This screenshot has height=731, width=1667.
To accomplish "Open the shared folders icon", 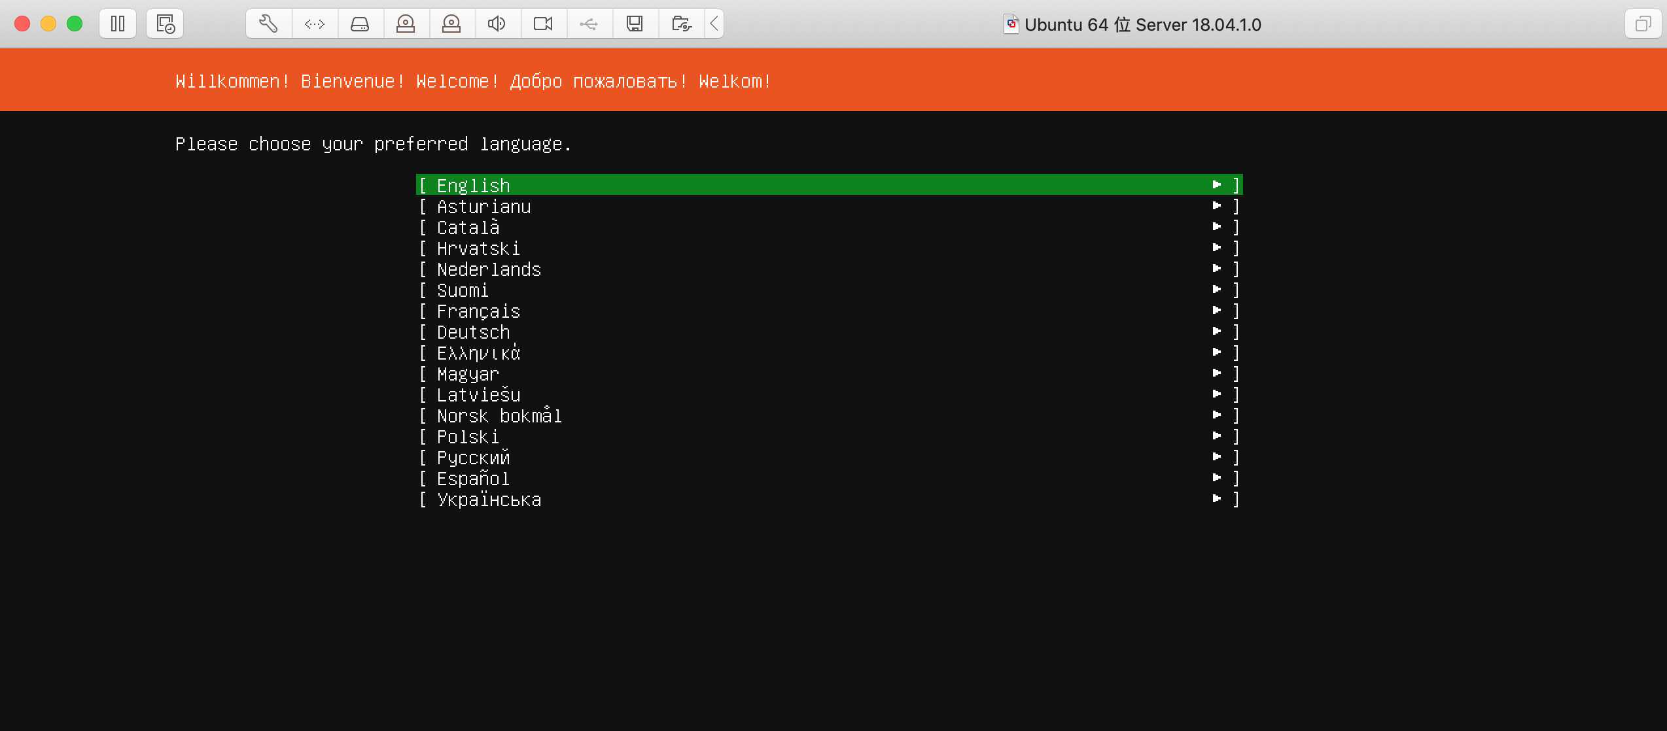I will point(681,24).
